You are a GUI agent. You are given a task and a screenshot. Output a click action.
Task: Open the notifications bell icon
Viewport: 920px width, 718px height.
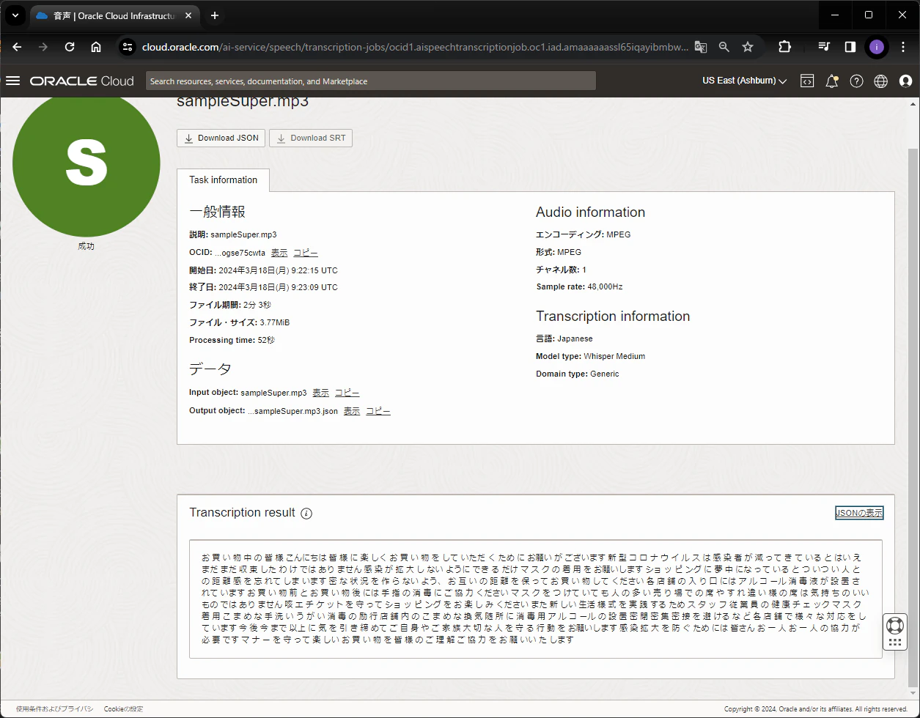(x=831, y=81)
